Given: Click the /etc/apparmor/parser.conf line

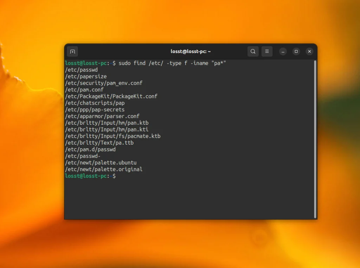Looking at the screenshot, I should (x=102, y=116).
